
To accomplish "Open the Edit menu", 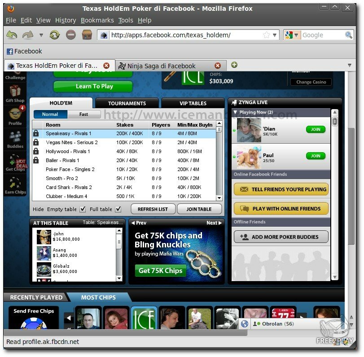I will (x=26, y=21).
